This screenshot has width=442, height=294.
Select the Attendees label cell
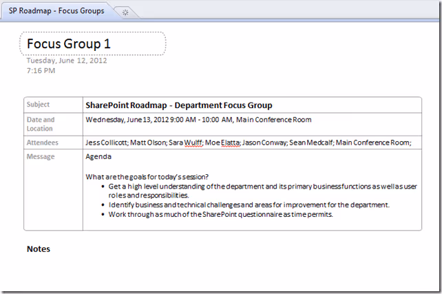(53, 143)
